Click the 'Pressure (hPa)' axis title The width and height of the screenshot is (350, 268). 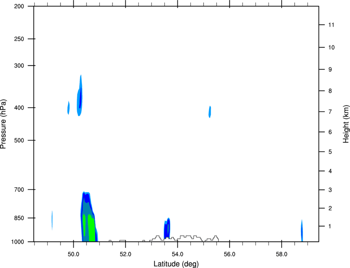3,124
